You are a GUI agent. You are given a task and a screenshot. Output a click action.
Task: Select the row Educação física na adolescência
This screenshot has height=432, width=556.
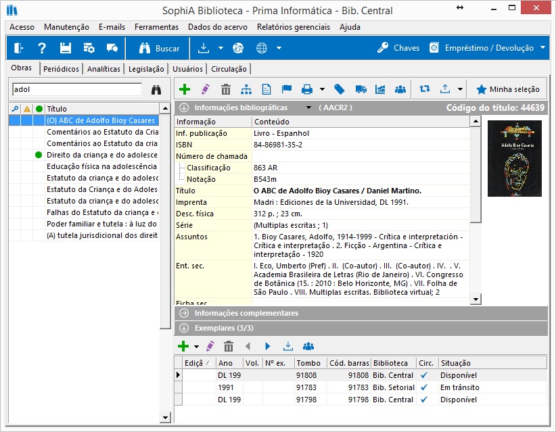[x=84, y=166]
